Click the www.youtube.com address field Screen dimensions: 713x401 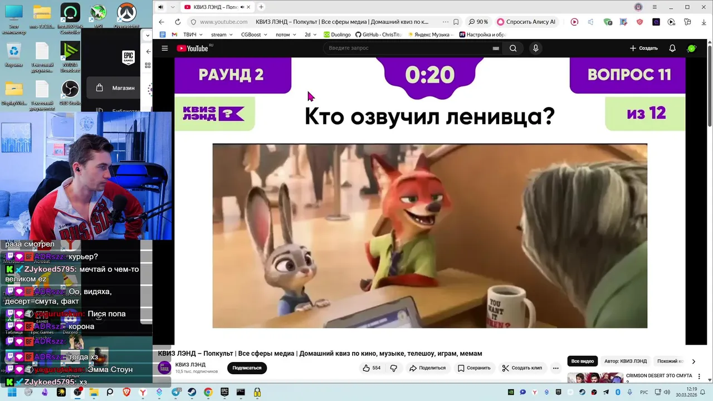coord(223,22)
